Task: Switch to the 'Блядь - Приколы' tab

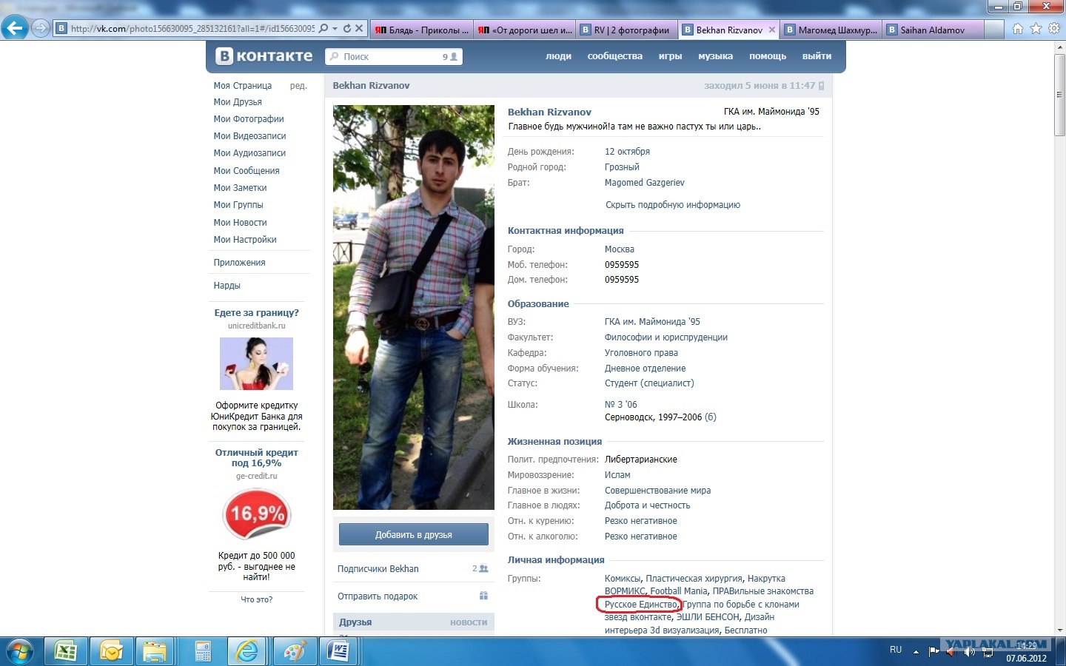Action: [421, 30]
